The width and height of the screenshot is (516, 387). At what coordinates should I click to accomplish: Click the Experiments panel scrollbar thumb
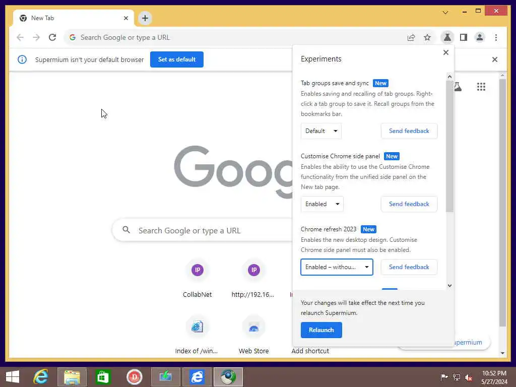pyautogui.click(x=449, y=147)
